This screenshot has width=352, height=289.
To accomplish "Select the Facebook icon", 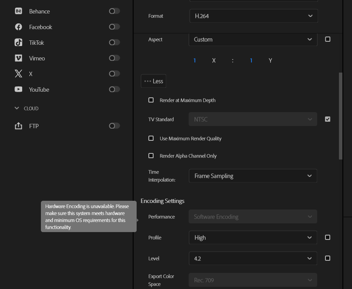I will coord(18,27).
